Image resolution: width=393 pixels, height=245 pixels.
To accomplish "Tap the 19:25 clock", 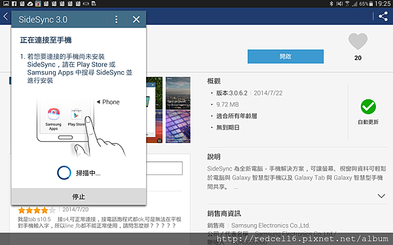I will (x=383, y=3).
